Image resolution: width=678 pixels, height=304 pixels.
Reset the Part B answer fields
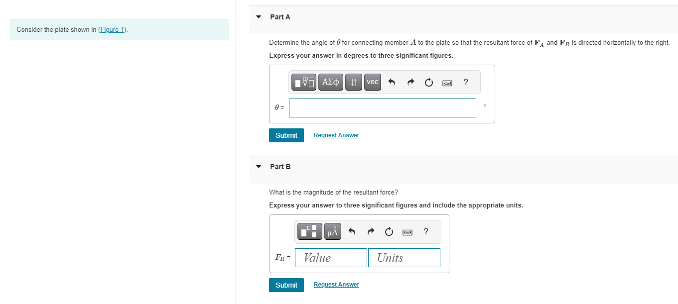click(x=389, y=232)
